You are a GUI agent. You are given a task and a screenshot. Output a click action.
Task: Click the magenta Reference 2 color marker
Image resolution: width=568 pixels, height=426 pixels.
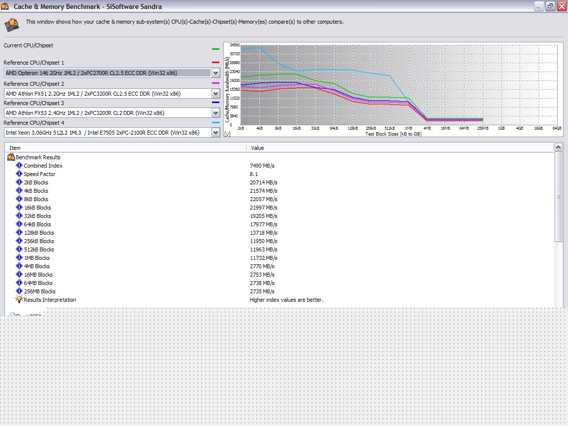point(215,83)
